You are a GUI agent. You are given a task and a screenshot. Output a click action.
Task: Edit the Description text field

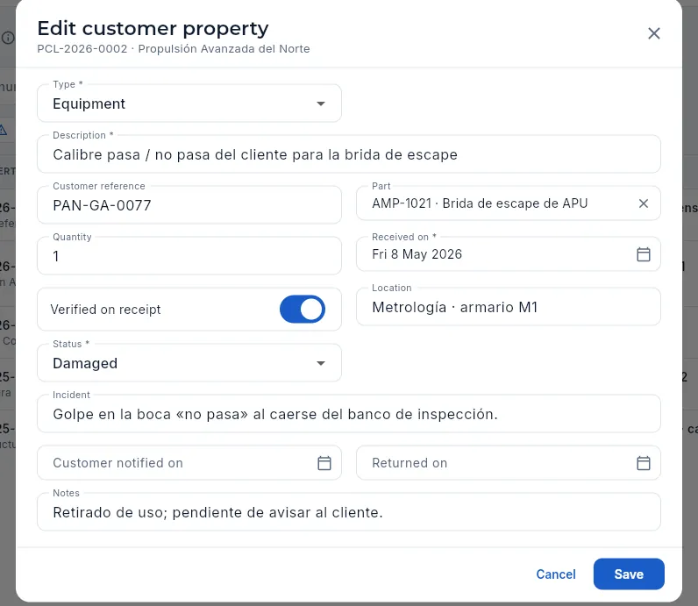pyautogui.click(x=348, y=154)
